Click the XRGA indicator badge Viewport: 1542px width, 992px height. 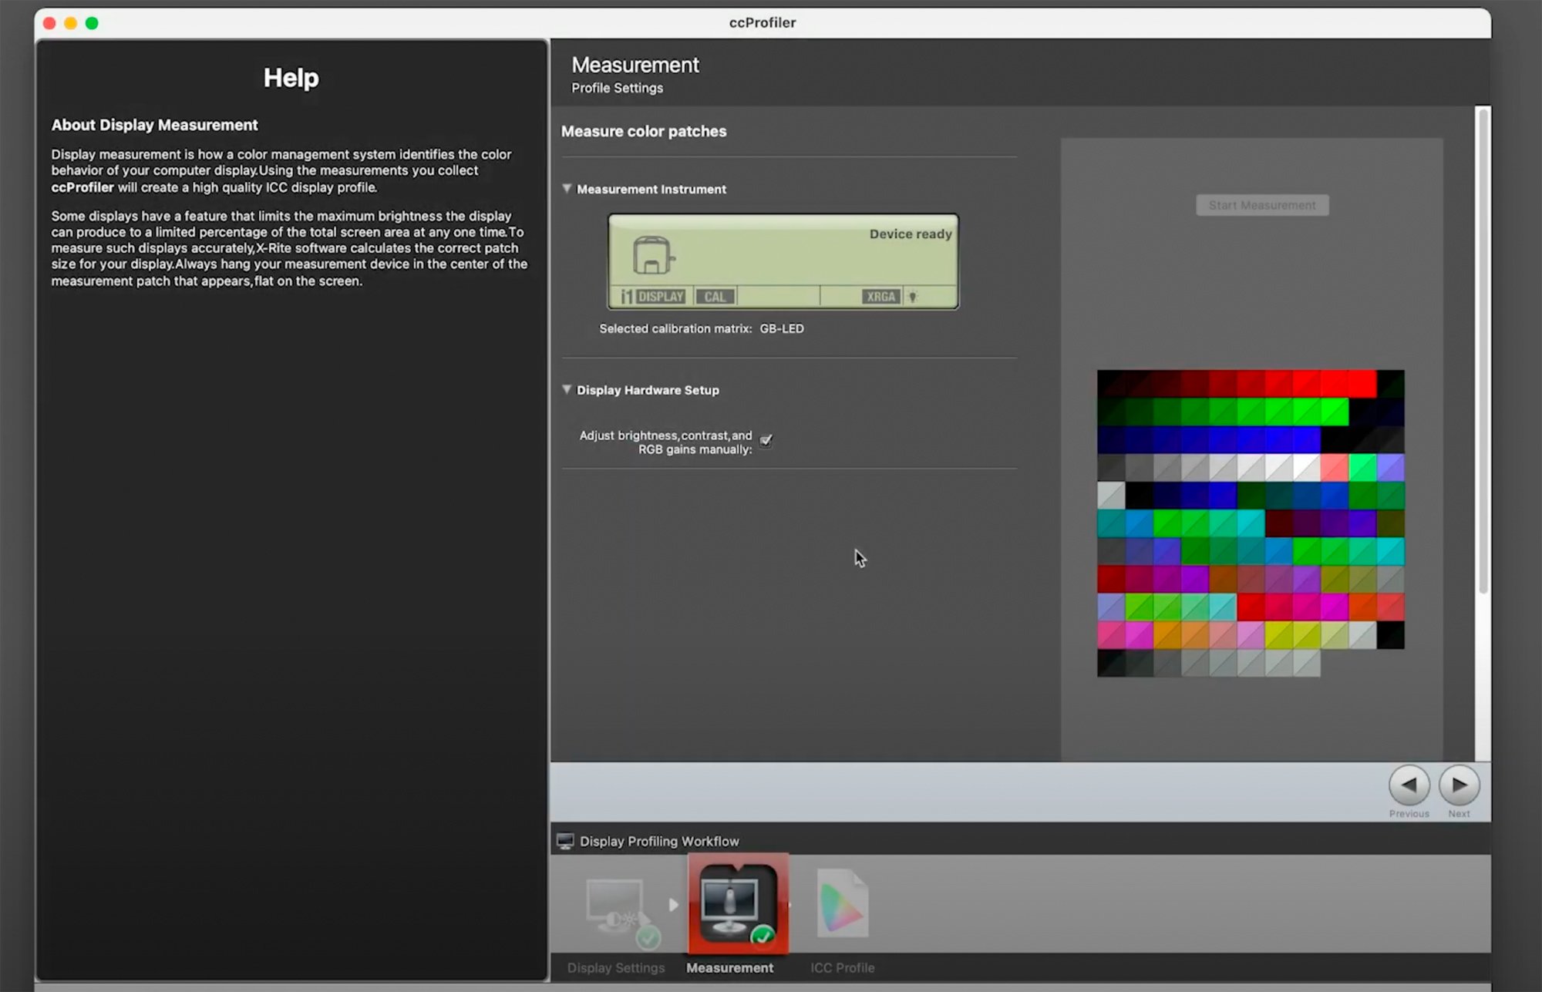(x=880, y=297)
